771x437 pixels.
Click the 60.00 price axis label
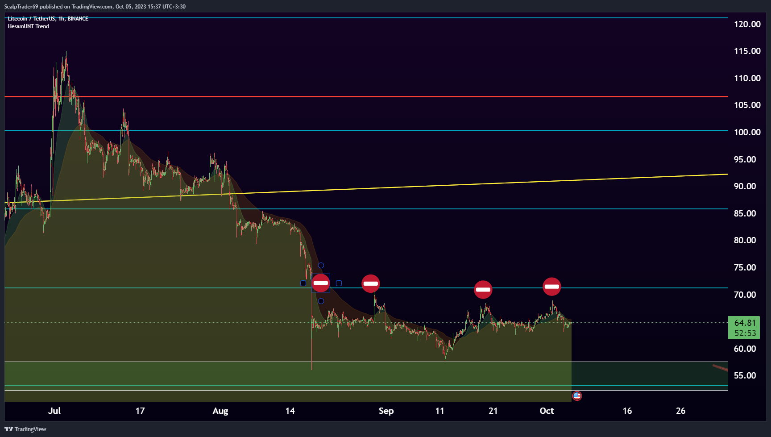coord(745,349)
